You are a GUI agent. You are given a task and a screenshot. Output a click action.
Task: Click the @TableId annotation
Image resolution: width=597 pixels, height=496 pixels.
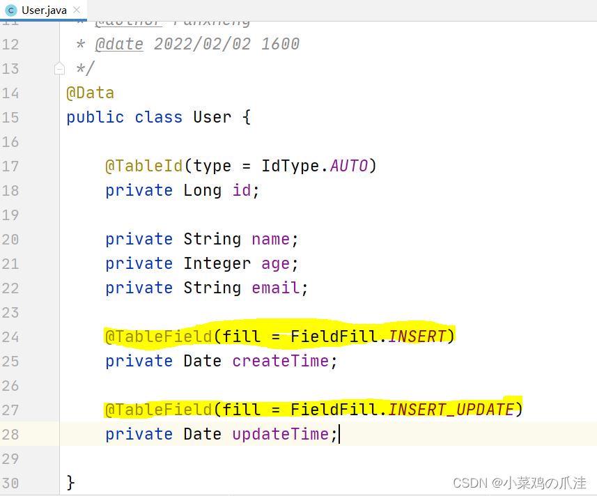[x=144, y=166]
